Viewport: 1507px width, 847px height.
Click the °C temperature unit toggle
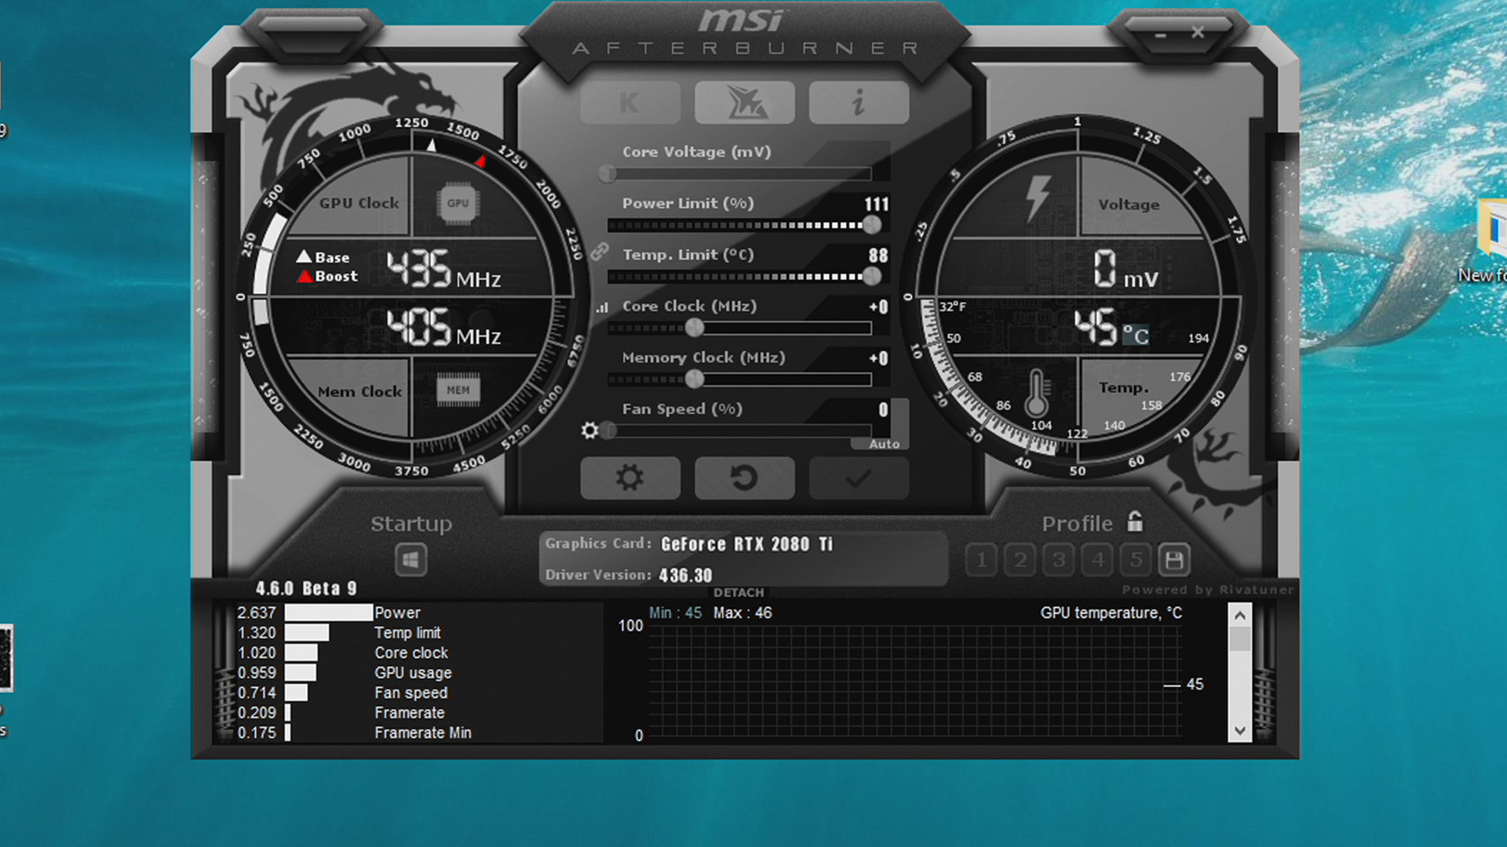[1135, 336]
